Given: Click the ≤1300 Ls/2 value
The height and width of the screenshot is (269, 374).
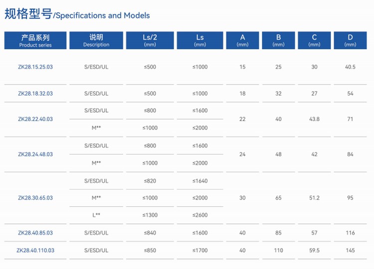Looking at the screenshot, I should point(150,215).
